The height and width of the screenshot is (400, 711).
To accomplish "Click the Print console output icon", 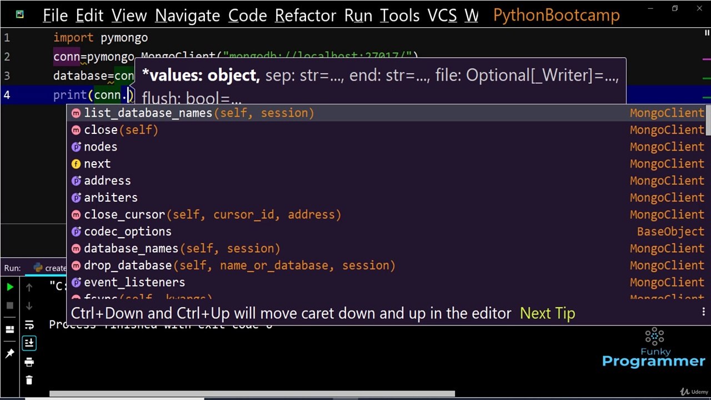I will (29, 362).
